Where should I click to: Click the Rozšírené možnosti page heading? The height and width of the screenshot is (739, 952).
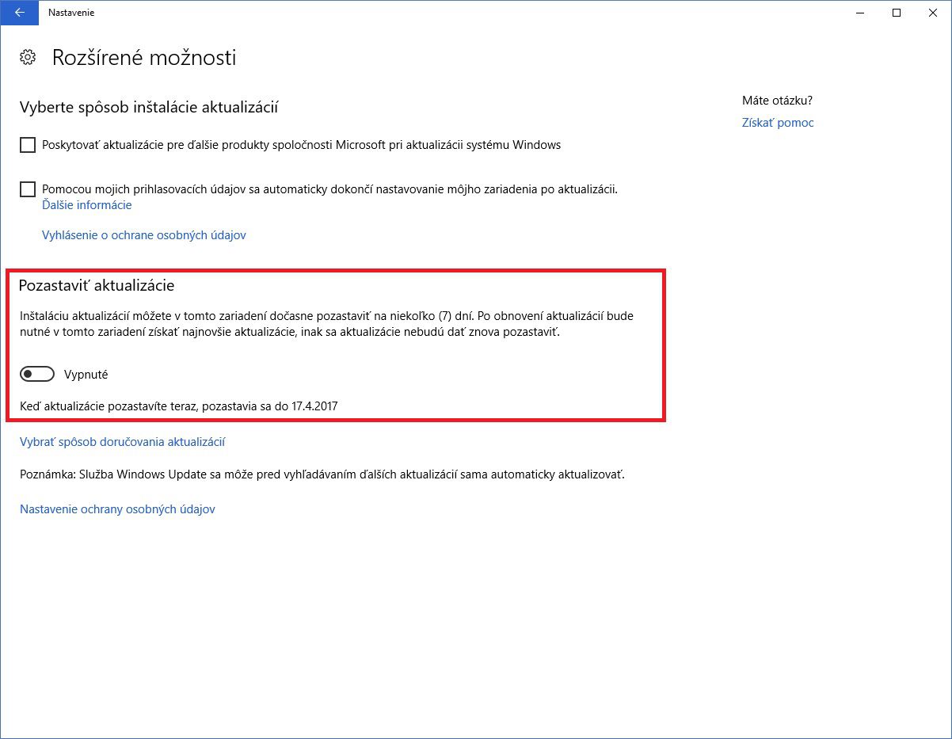(x=144, y=58)
